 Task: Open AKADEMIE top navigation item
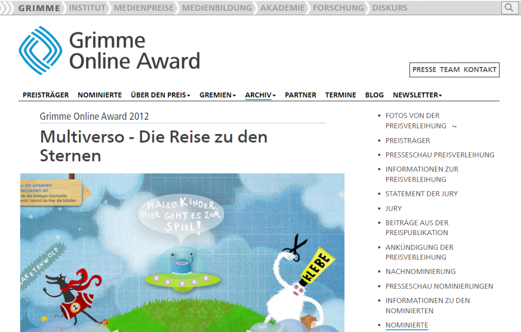click(x=282, y=8)
